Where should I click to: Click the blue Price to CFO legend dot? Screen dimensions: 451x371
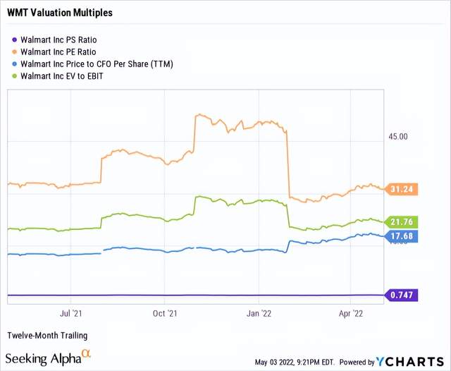pos(16,63)
